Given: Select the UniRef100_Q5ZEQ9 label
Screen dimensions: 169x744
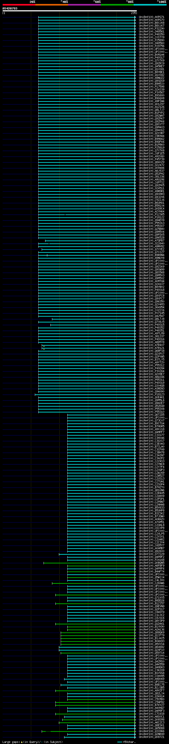Looking at the screenshot, I should (151, 406).
